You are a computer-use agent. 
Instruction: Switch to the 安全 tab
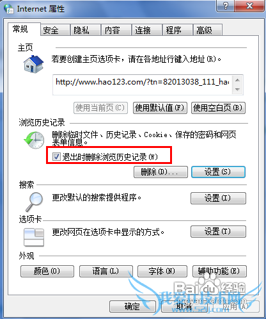point(55,30)
